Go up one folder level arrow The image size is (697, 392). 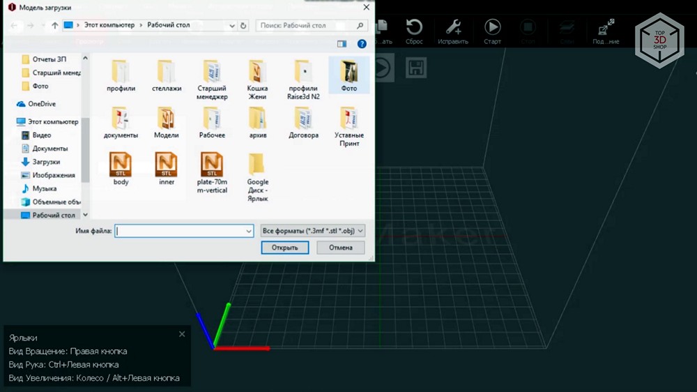[x=54, y=25]
